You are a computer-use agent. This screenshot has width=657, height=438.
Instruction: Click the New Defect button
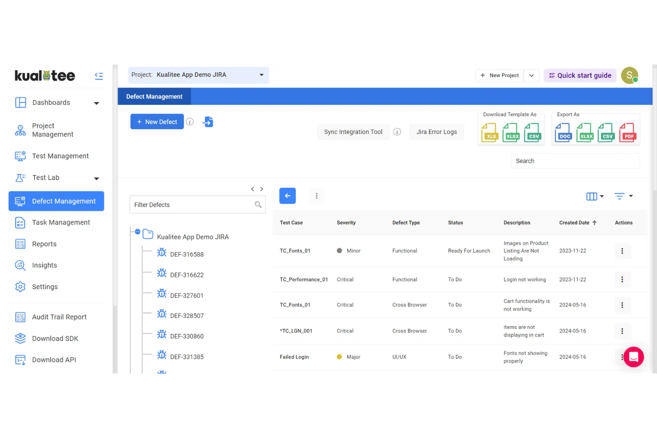(157, 122)
